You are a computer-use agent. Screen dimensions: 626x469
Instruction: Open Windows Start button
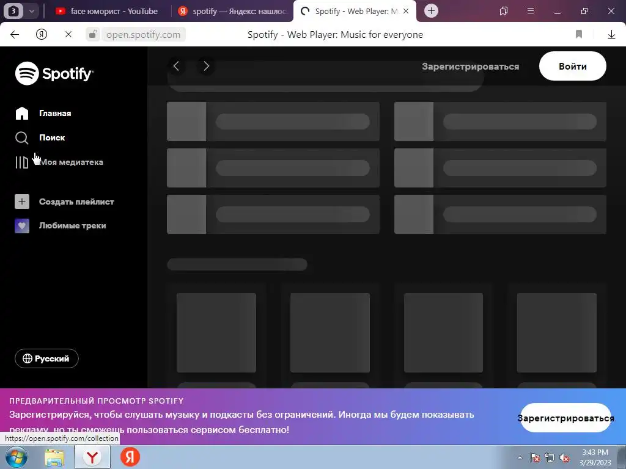point(16,457)
